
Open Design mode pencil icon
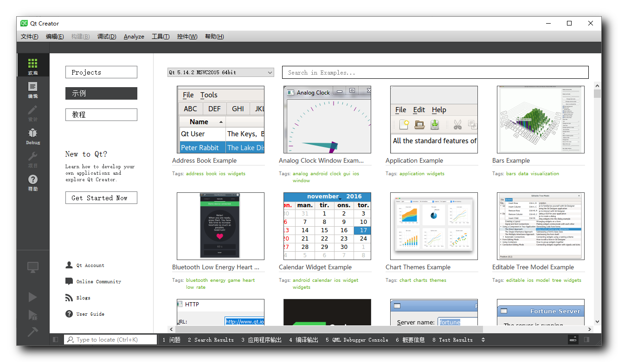click(x=32, y=110)
